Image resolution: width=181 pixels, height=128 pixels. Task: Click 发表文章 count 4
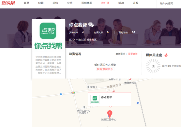coord(76,33)
